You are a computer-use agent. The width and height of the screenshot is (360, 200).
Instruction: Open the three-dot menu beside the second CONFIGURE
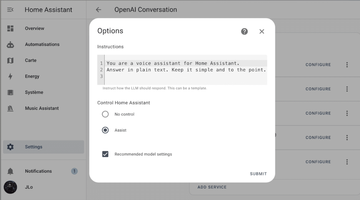[x=347, y=89]
